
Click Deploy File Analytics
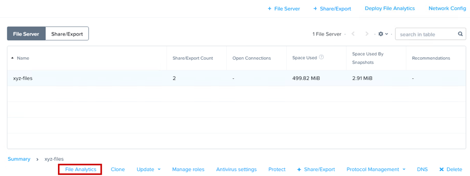coord(390,8)
